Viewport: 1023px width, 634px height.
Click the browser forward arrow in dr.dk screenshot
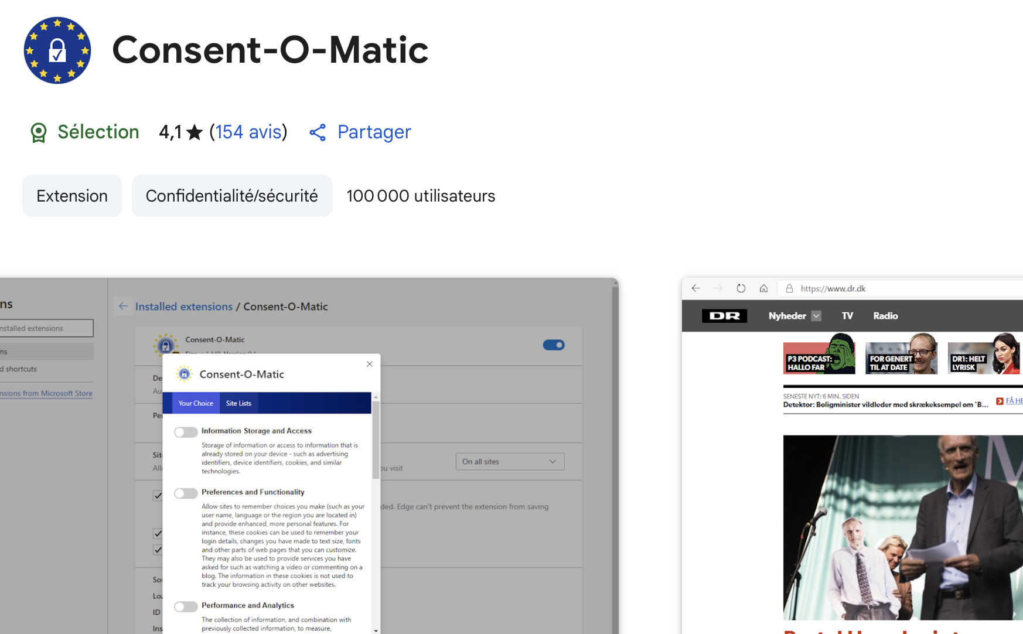(718, 288)
